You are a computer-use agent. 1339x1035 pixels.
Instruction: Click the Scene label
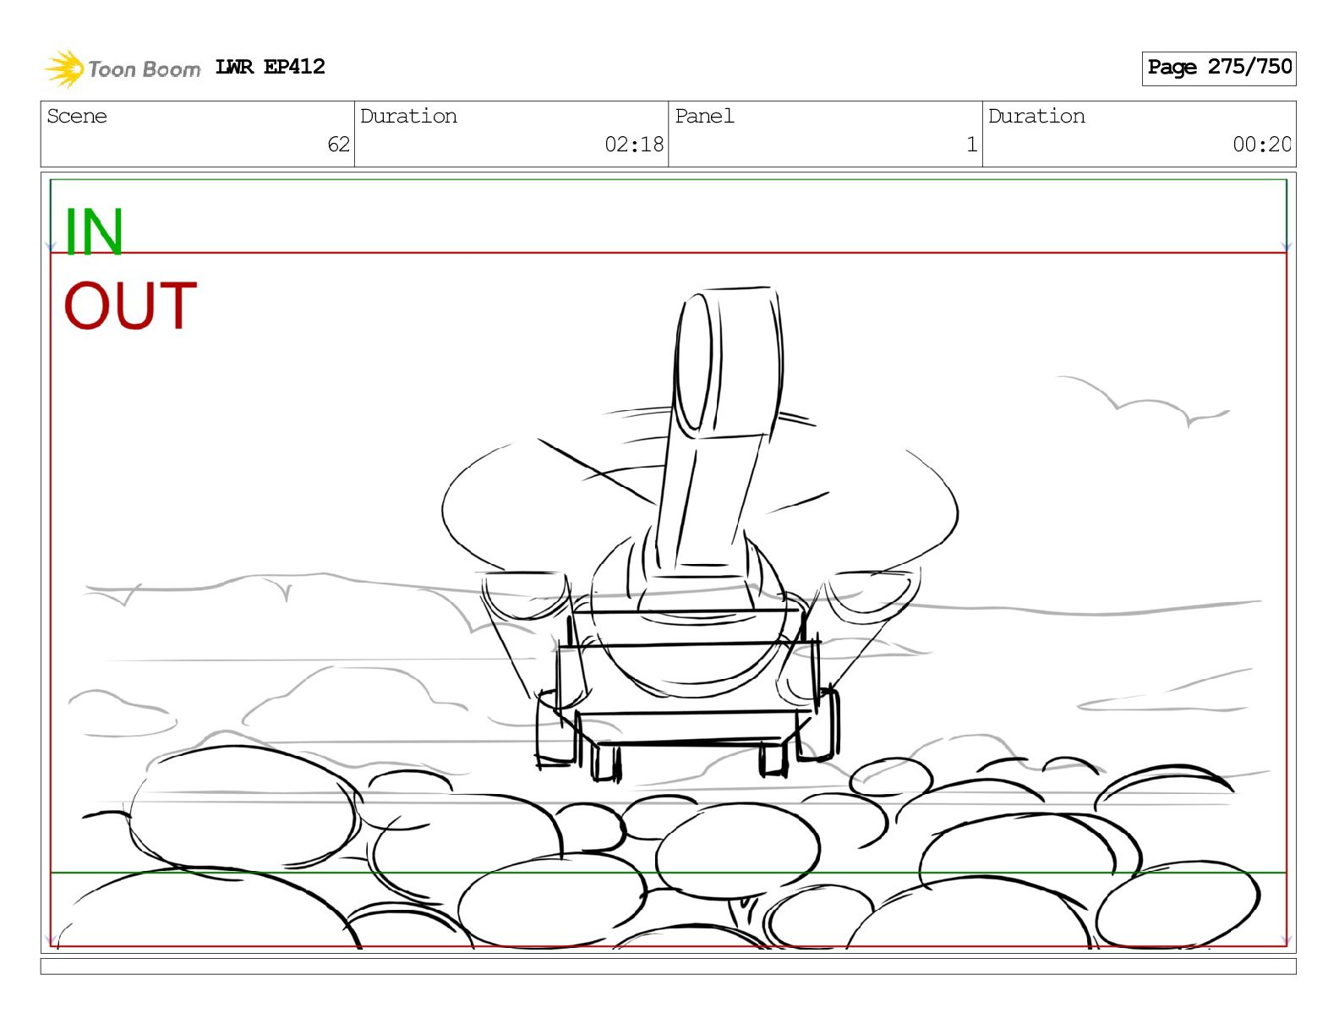point(77,116)
